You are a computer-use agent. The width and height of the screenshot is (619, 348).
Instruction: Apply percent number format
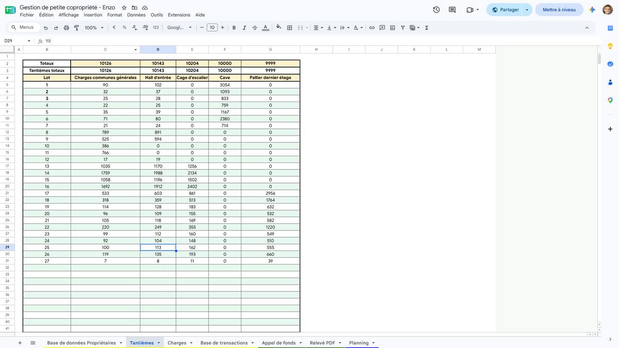[124, 28]
